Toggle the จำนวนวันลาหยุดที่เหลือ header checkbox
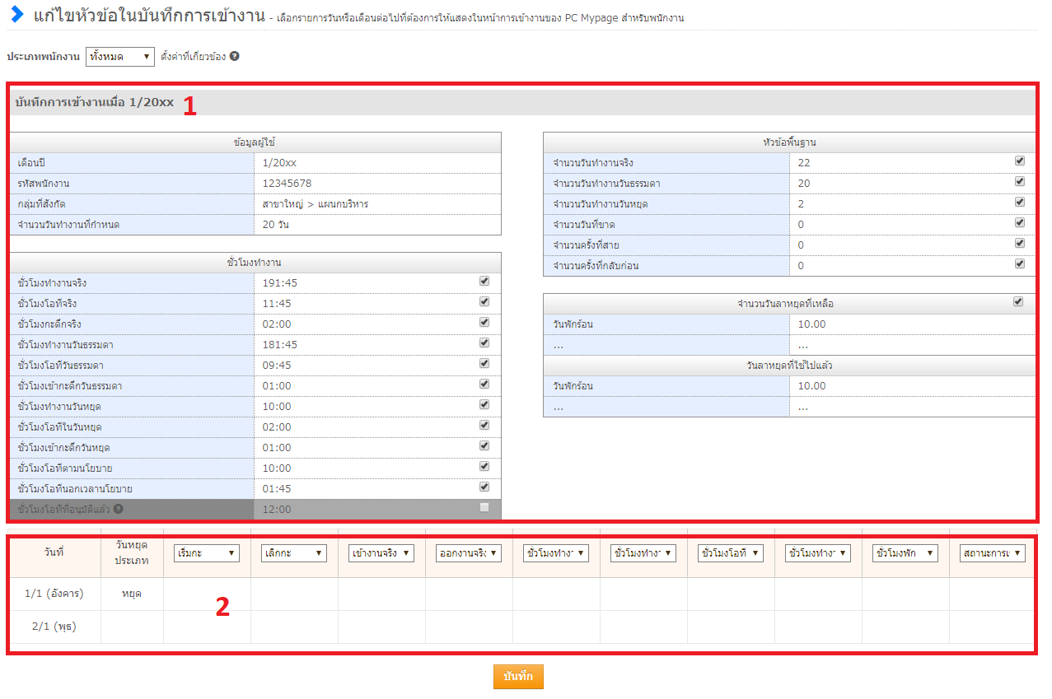This screenshot has height=699, width=1052. [x=1018, y=302]
